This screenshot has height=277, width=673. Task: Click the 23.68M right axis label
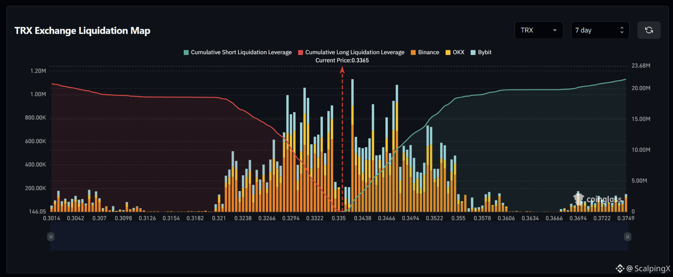coord(641,66)
